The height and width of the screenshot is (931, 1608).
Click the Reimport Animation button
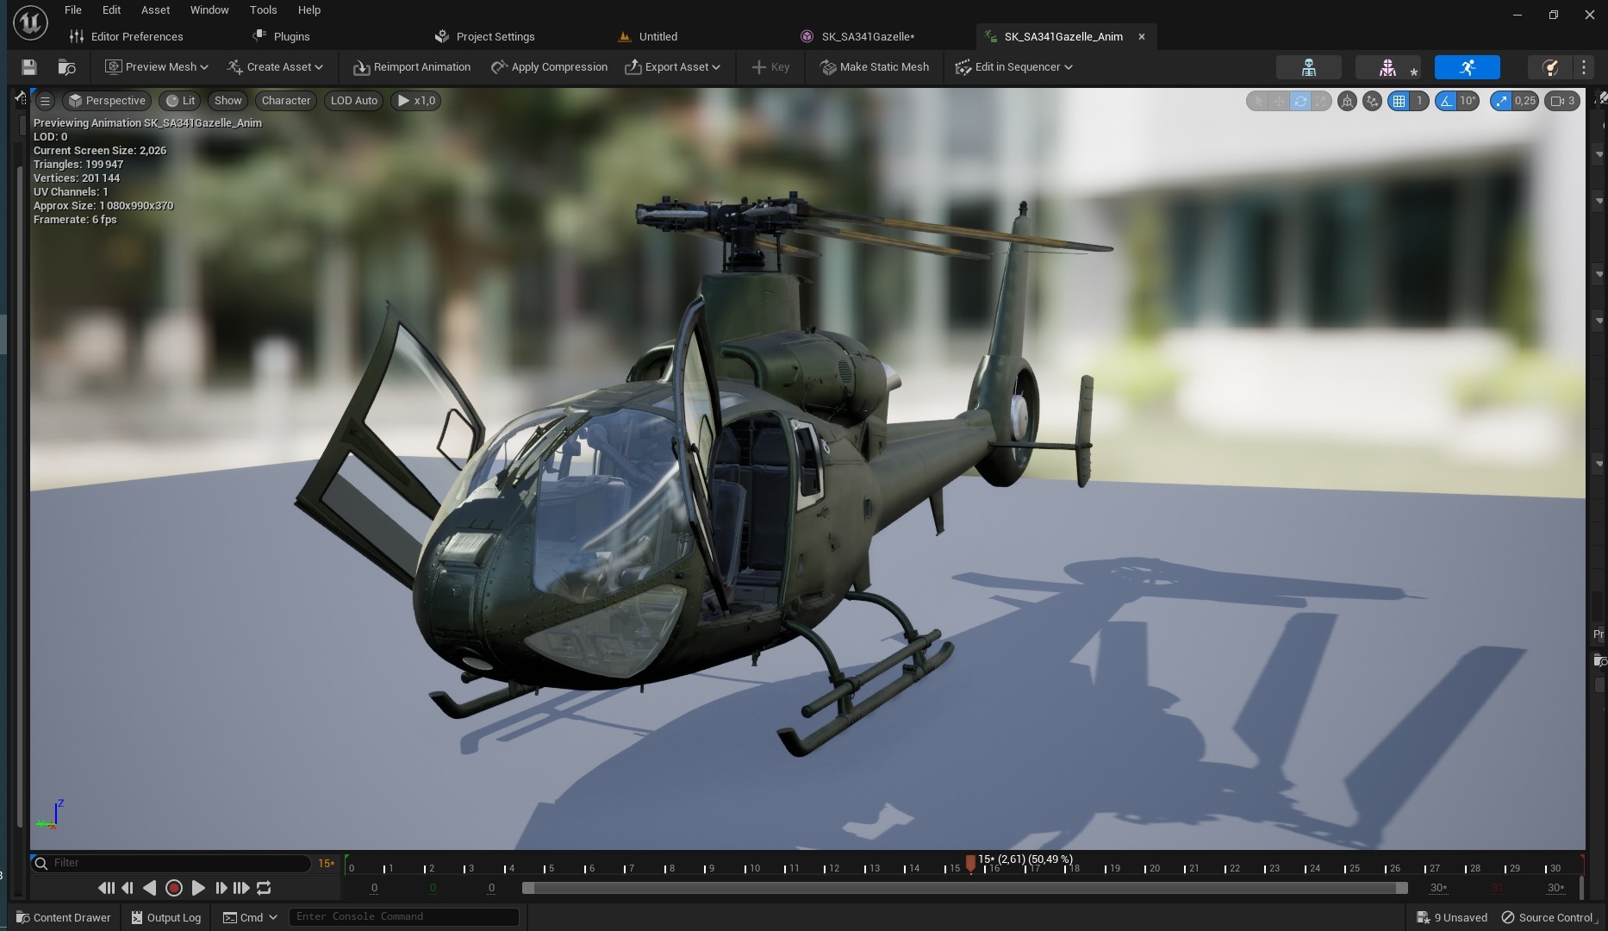412,67
